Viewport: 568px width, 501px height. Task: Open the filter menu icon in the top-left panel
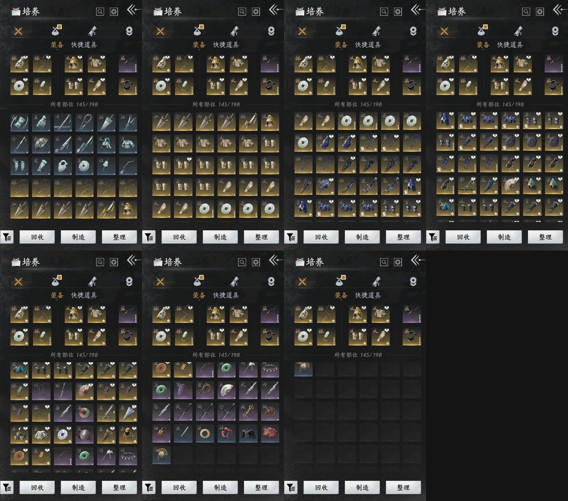click(7, 237)
